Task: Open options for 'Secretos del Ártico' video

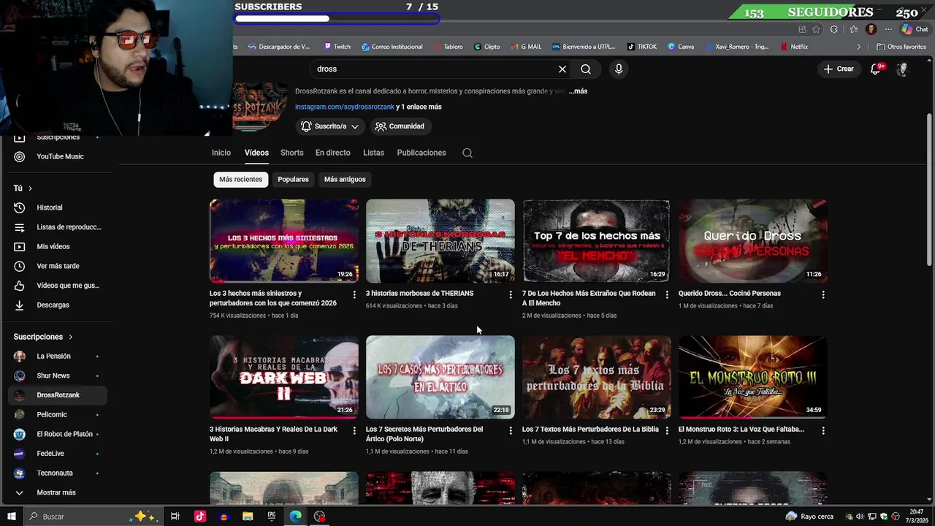Action: (511, 430)
